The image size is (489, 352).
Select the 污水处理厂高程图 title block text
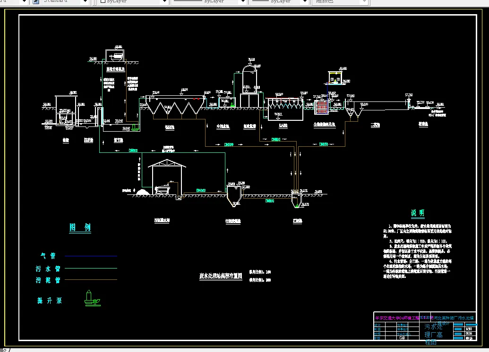point(434,334)
